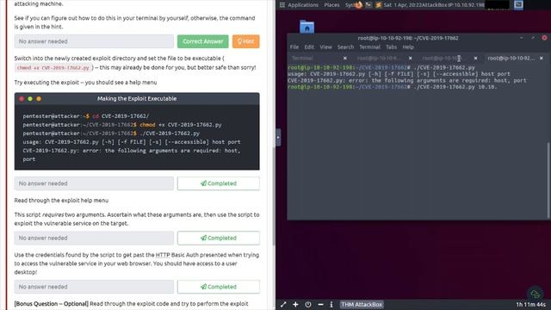Click the red dot in exploit code block
This screenshot has width=551, height=310.
tap(22, 99)
